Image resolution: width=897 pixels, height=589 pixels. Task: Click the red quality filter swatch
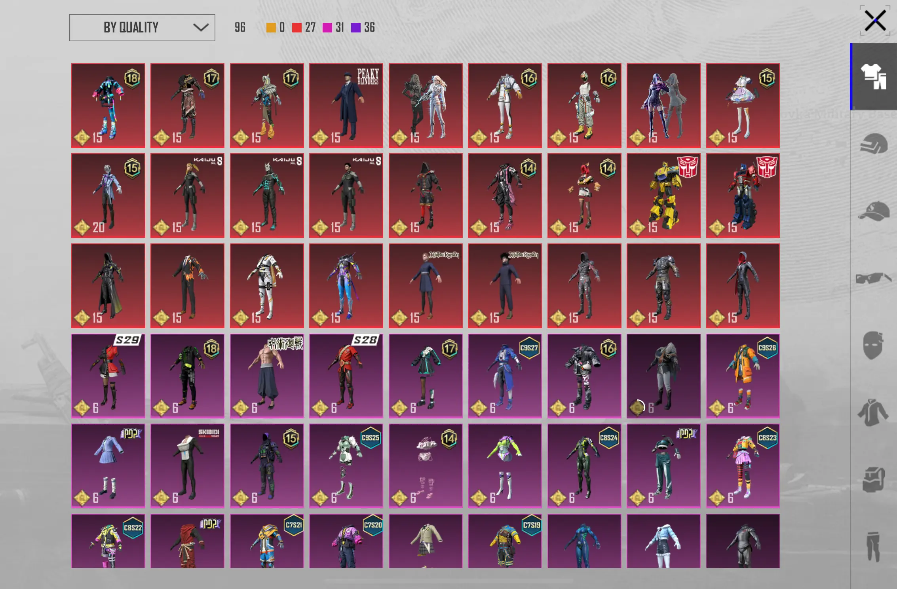pyautogui.click(x=296, y=28)
